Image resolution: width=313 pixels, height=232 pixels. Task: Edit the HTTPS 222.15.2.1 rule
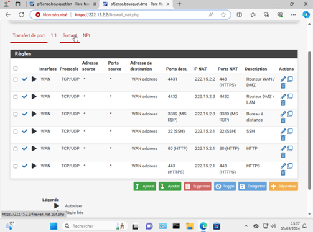(283, 166)
